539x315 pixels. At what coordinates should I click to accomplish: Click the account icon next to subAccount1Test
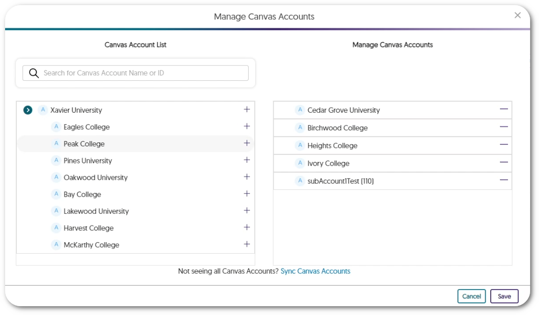click(x=300, y=181)
